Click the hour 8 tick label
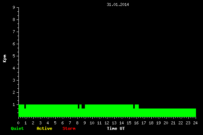203x135 pixels. (78, 123)
